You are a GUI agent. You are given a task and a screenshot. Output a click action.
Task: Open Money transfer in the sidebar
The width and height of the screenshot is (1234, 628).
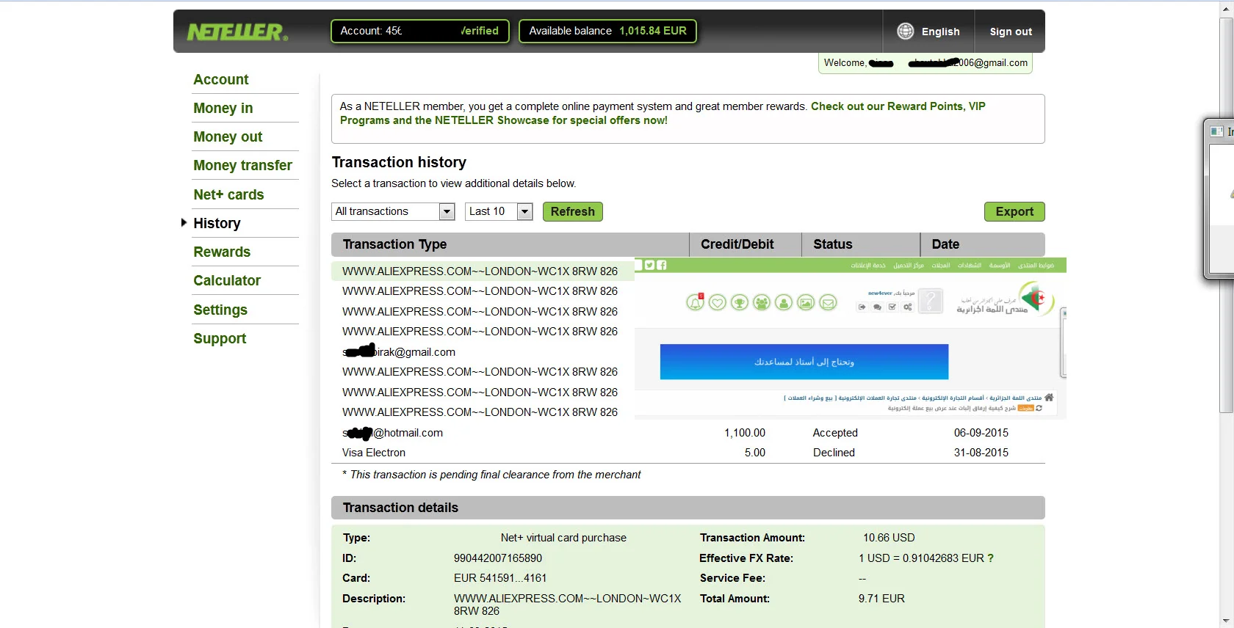click(x=242, y=165)
